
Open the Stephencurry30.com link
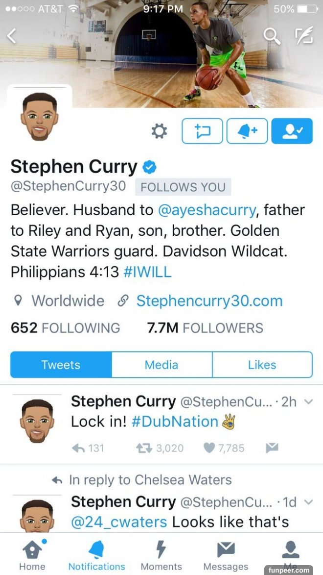pyautogui.click(x=209, y=301)
